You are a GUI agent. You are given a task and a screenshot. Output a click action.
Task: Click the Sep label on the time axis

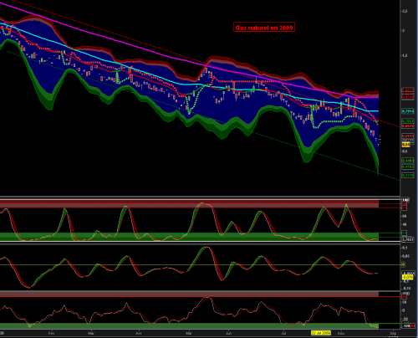[x=393, y=333]
